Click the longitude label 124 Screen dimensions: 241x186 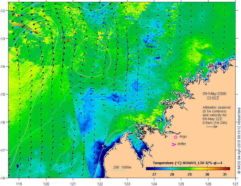pyautogui.click(x=154, y=184)
